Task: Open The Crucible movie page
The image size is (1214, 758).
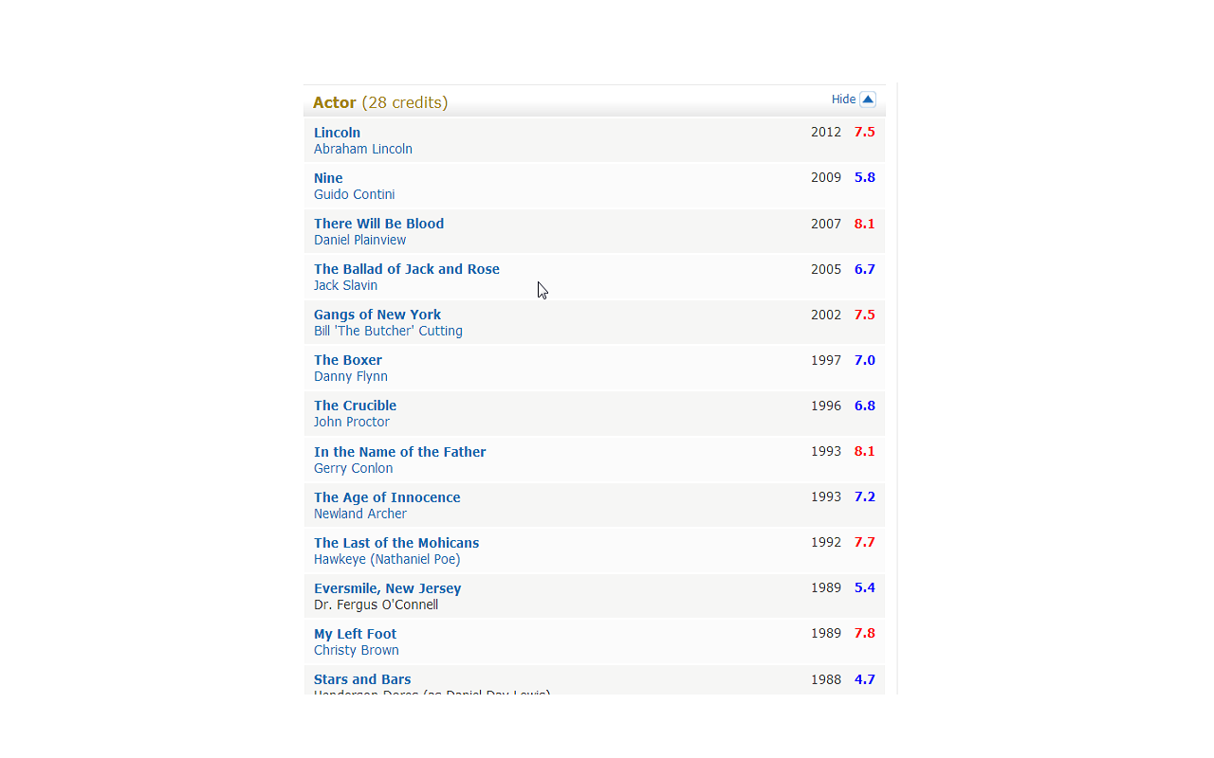Action: 355,406
